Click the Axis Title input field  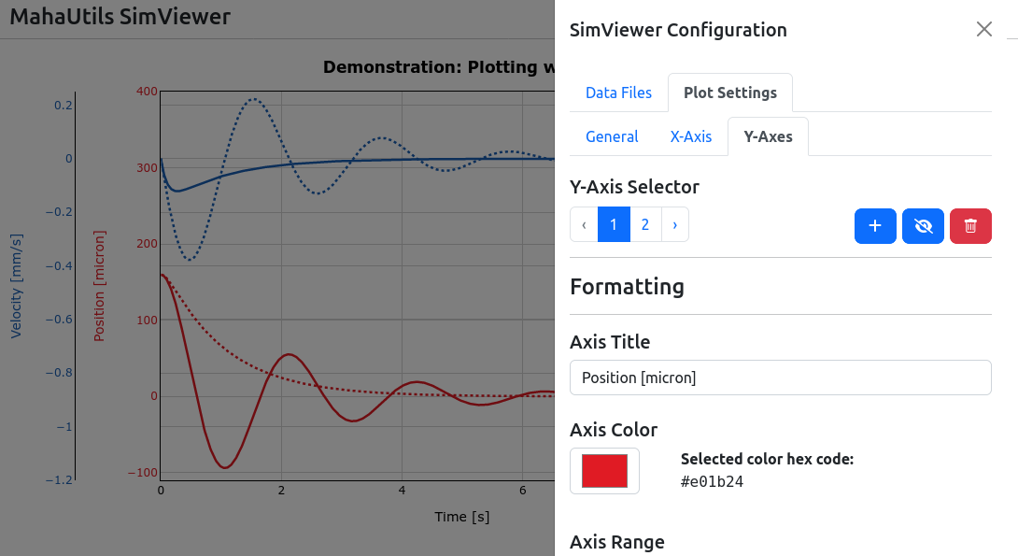click(781, 378)
